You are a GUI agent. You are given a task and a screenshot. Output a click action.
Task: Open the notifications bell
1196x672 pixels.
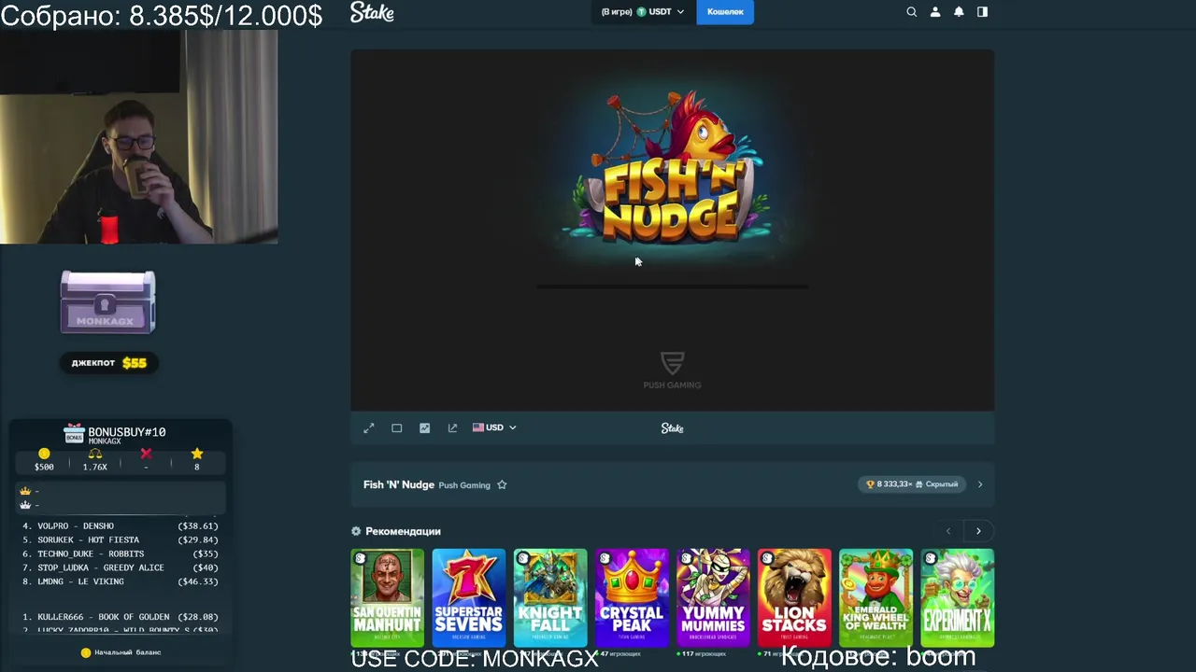coord(959,12)
